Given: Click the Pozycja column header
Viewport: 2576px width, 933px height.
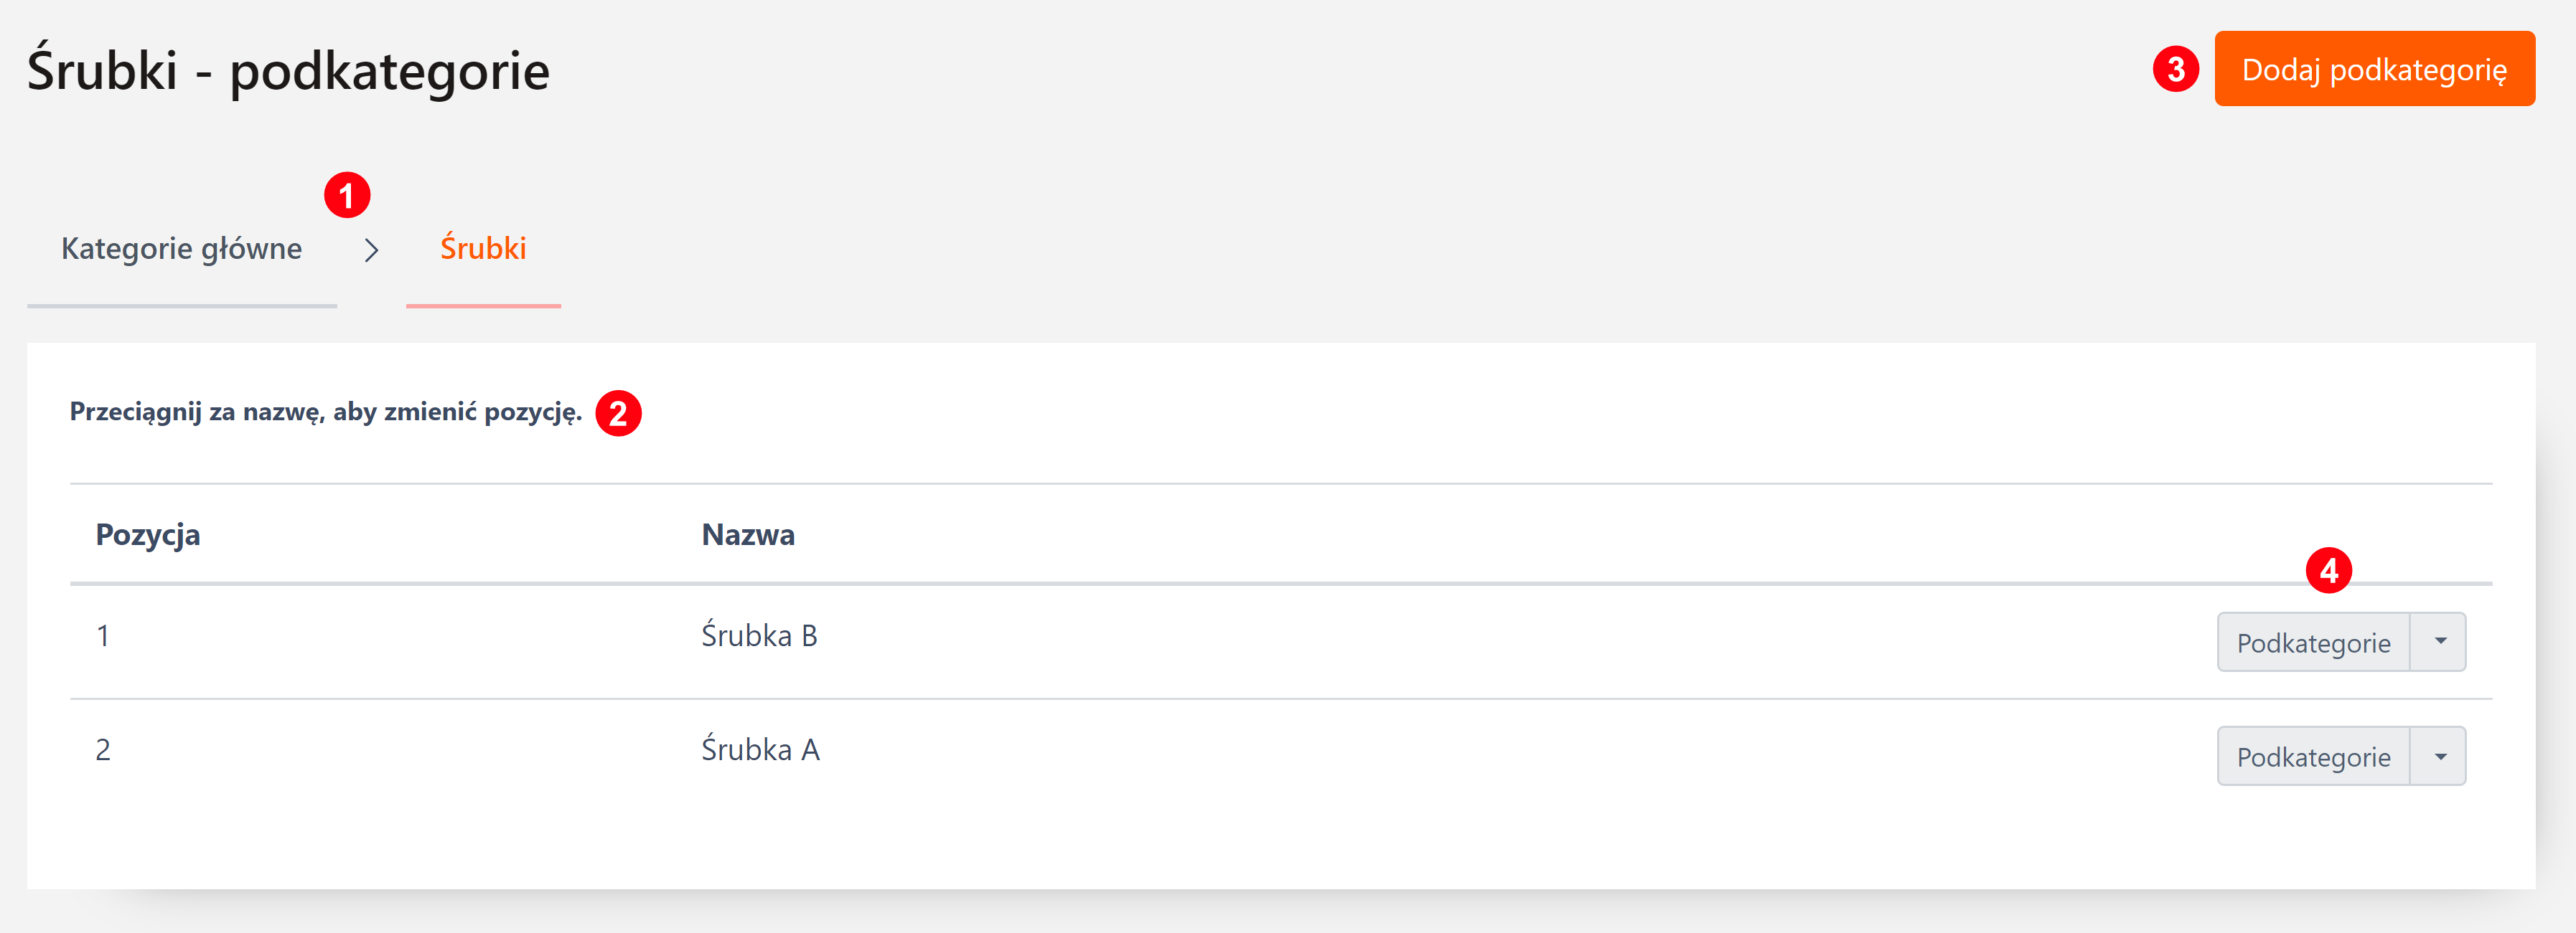Looking at the screenshot, I should pyautogui.click(x=148, y=534).
